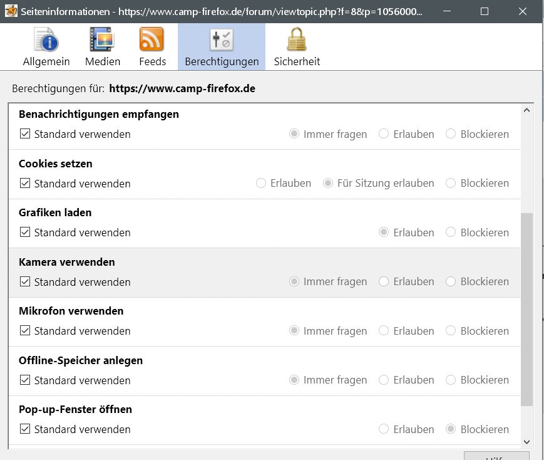This screenshot has width=544, height=460.
Task: Close the Seiteninformationen window
Action: (523, 11)
